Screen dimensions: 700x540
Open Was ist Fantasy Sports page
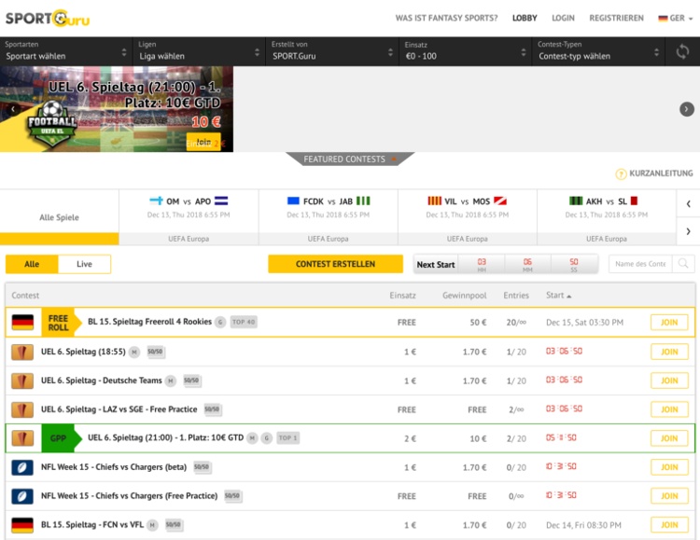click(446, 19)
